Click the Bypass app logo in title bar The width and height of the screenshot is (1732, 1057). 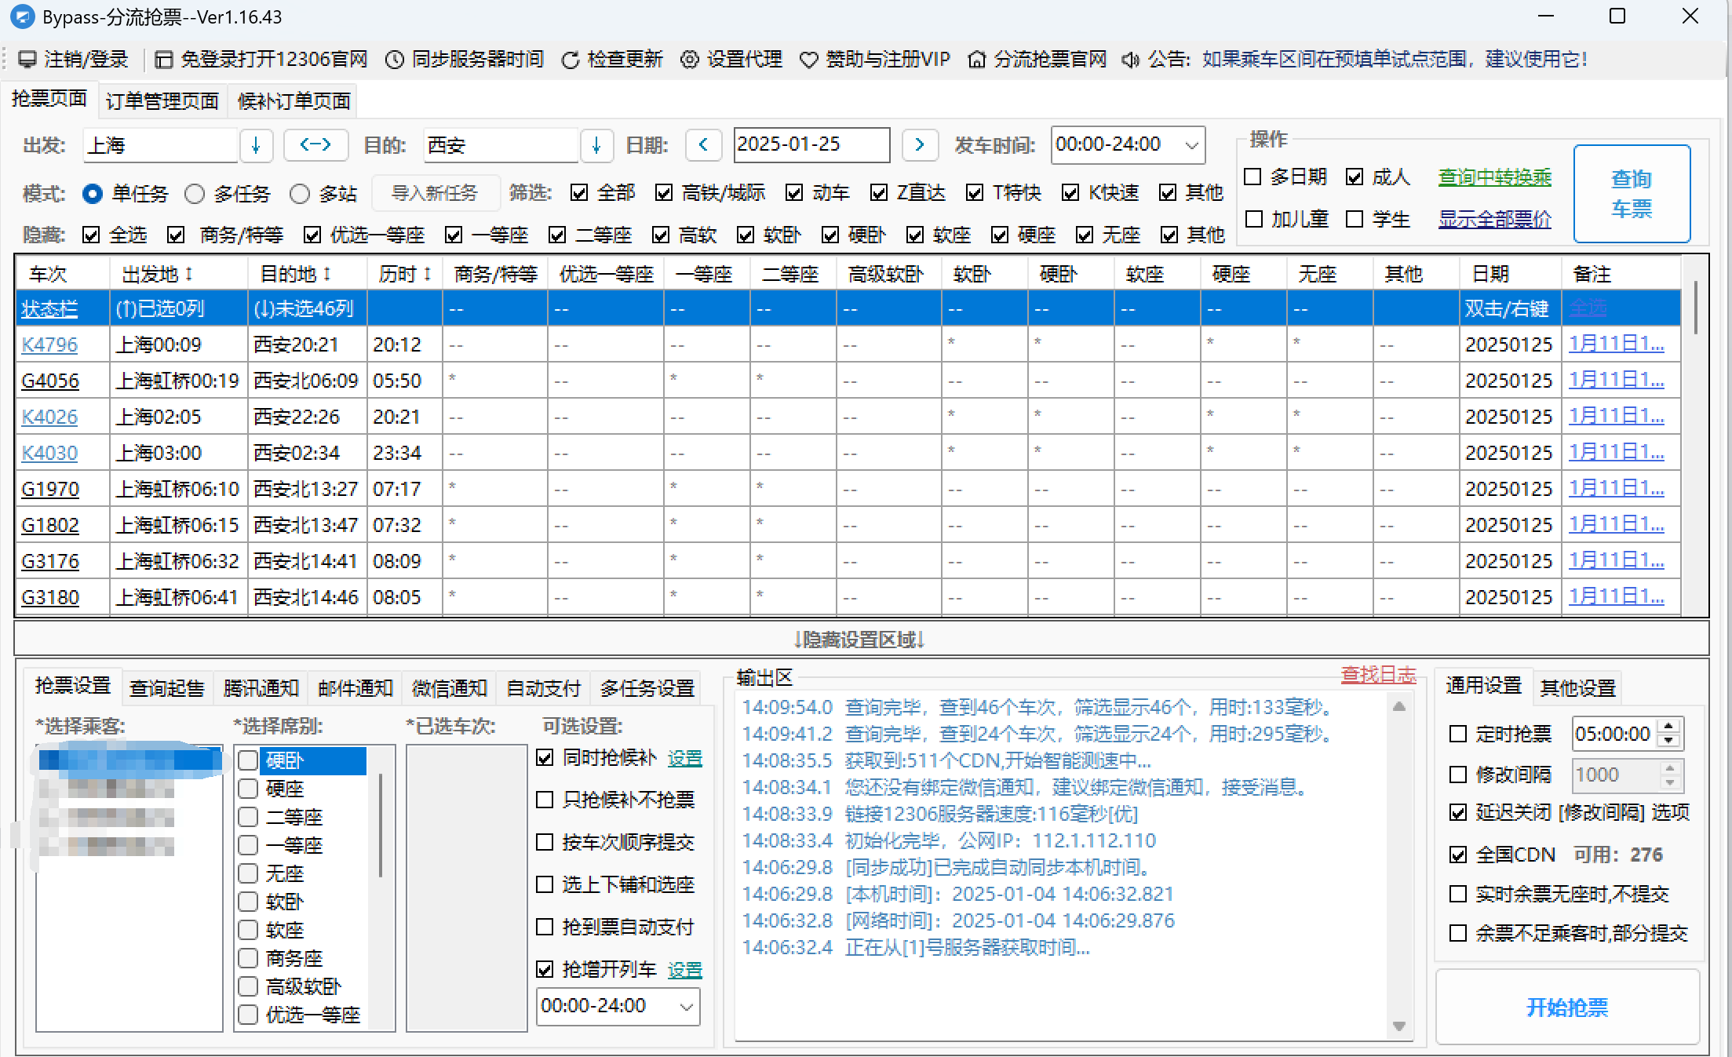(22, 16)
